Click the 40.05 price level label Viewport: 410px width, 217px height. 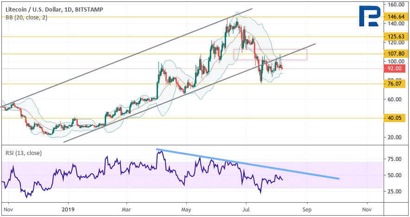tap(394, 118)
